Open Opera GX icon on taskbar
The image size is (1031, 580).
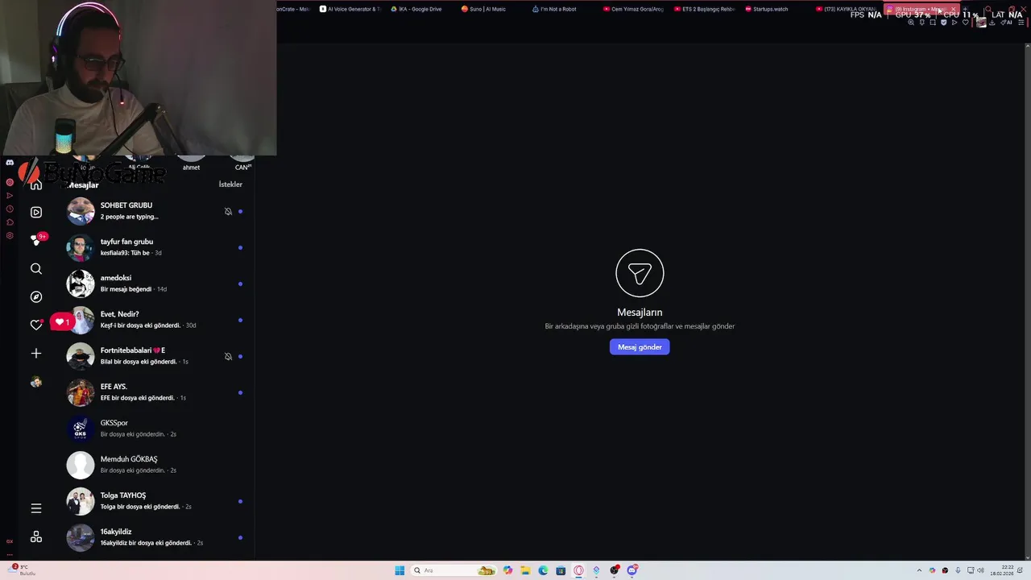[x=578, y=570]
